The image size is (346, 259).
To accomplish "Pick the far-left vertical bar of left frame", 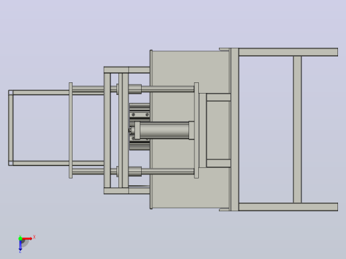I will coord(11,128).
